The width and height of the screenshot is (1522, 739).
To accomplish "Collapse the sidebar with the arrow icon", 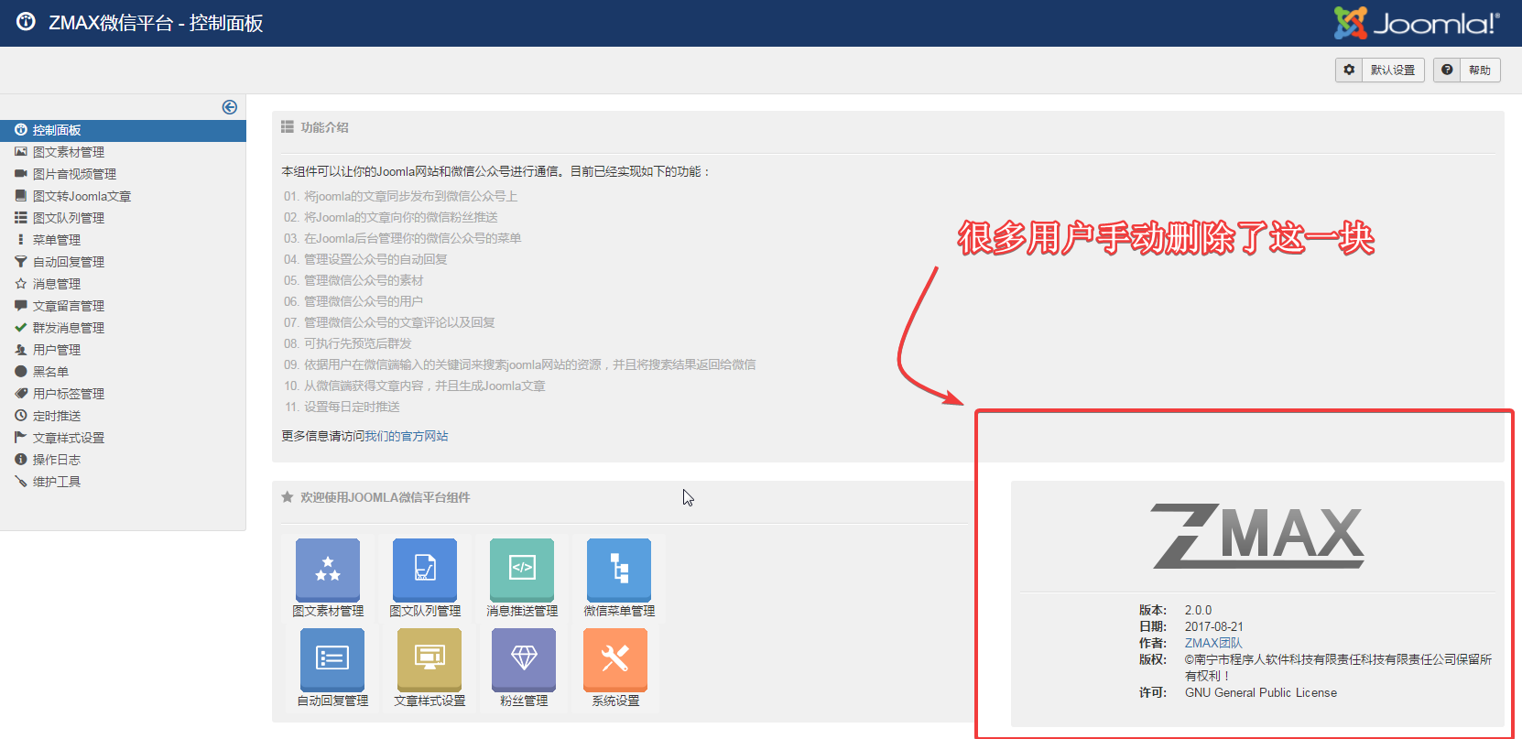I will tap(230, 107).
